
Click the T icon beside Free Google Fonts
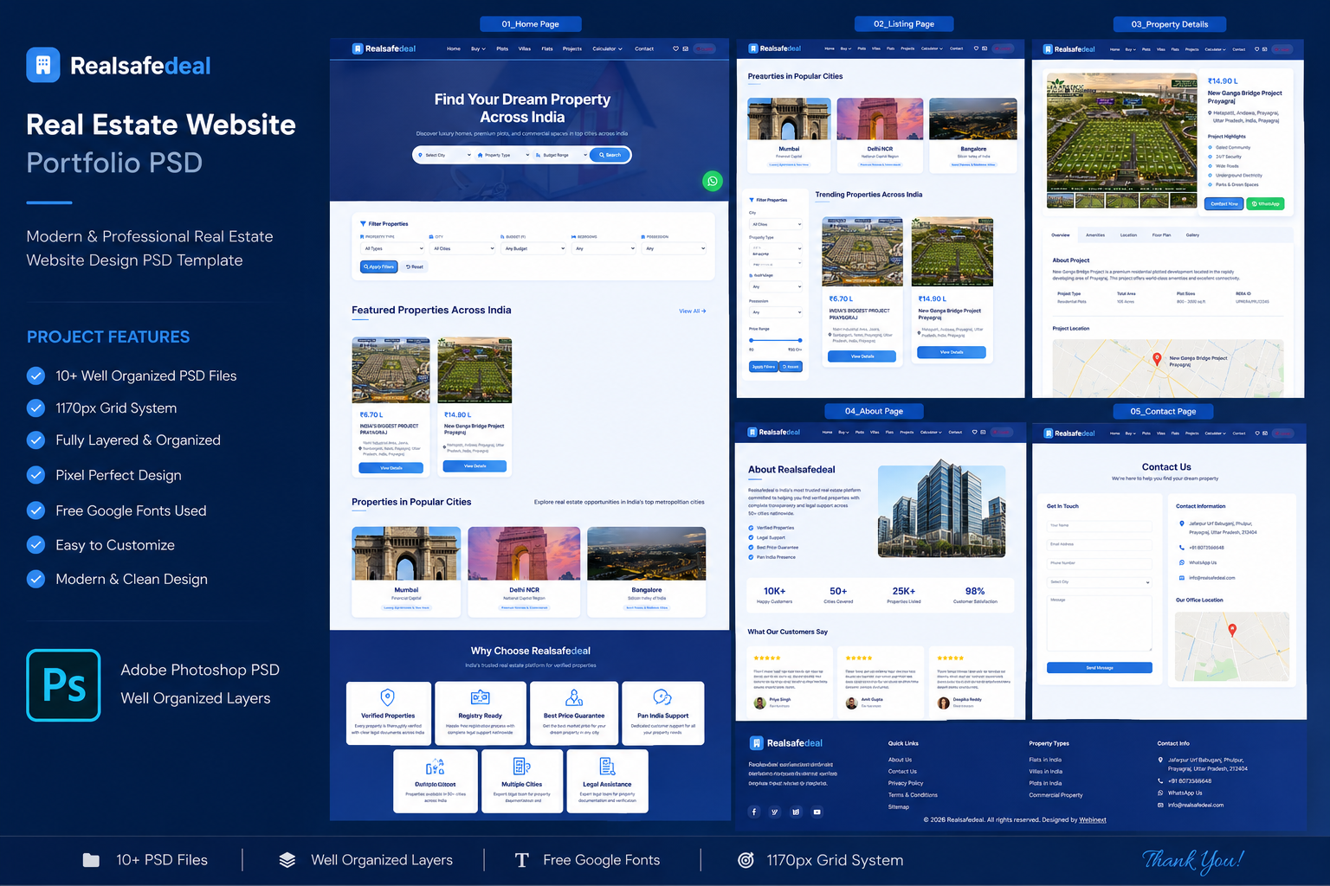521,860
